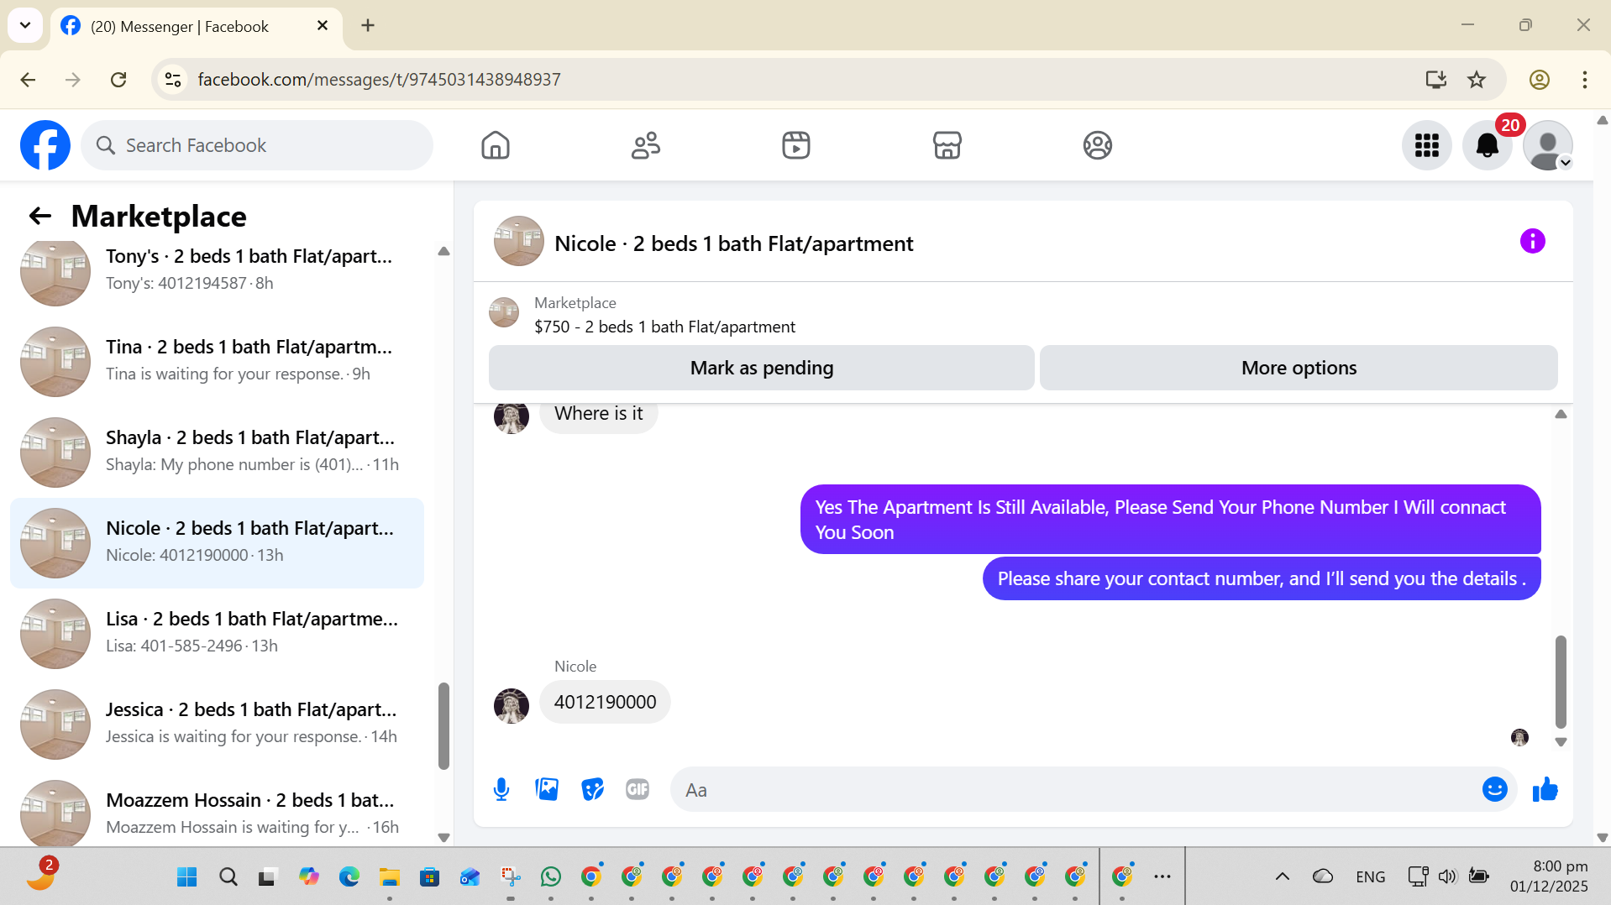The width and height of the screenshot is (1611, 905).
Task: Open the Groups icon in top navigation
Action: tap(1097, 145)
